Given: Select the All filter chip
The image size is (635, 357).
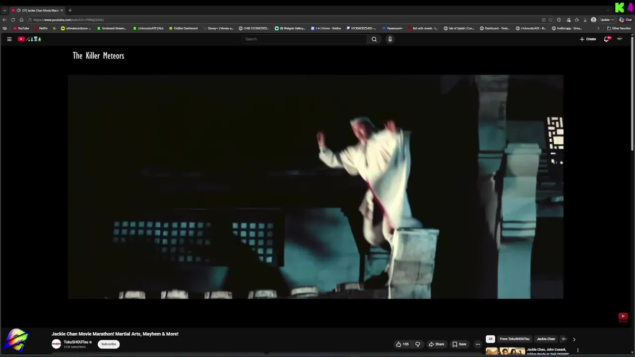Looking at the screenshot, I should tap(490, 339).
